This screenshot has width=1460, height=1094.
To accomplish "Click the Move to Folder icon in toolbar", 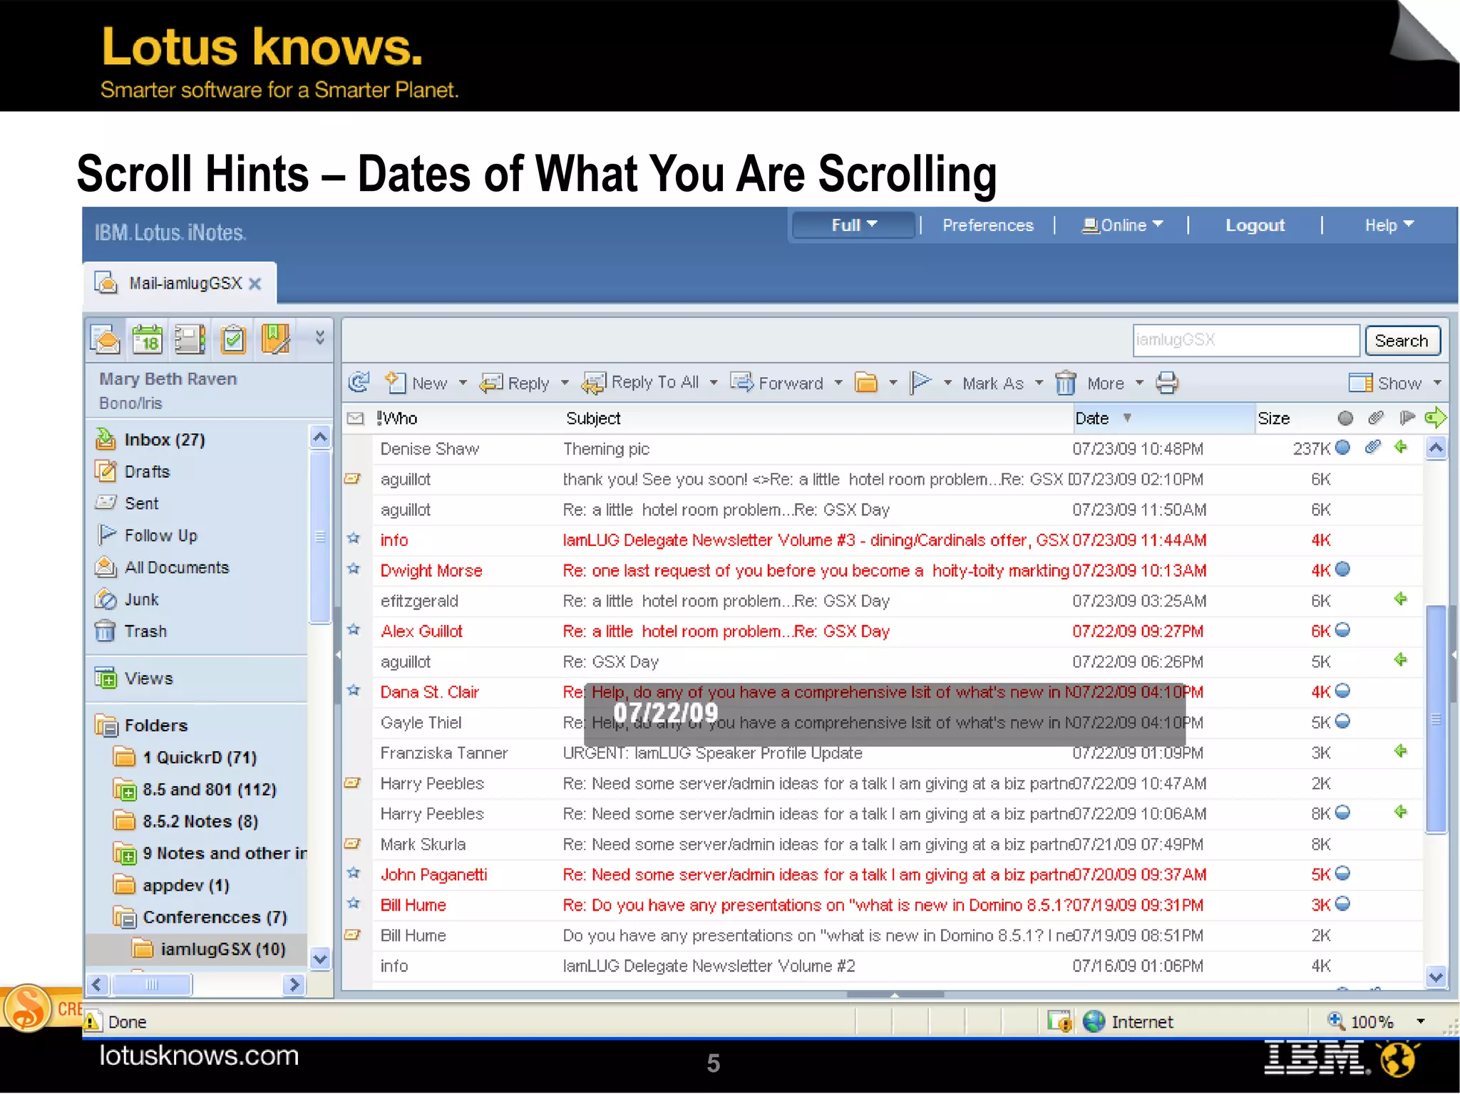I will click(866, 383).
